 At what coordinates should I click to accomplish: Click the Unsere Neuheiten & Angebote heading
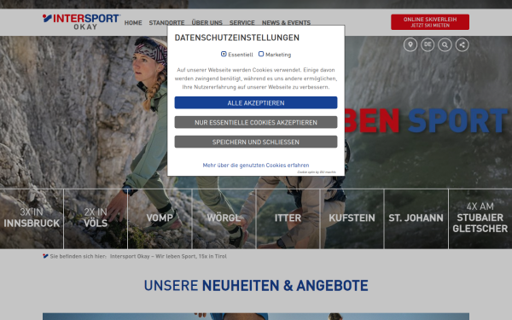pos(256,285)
